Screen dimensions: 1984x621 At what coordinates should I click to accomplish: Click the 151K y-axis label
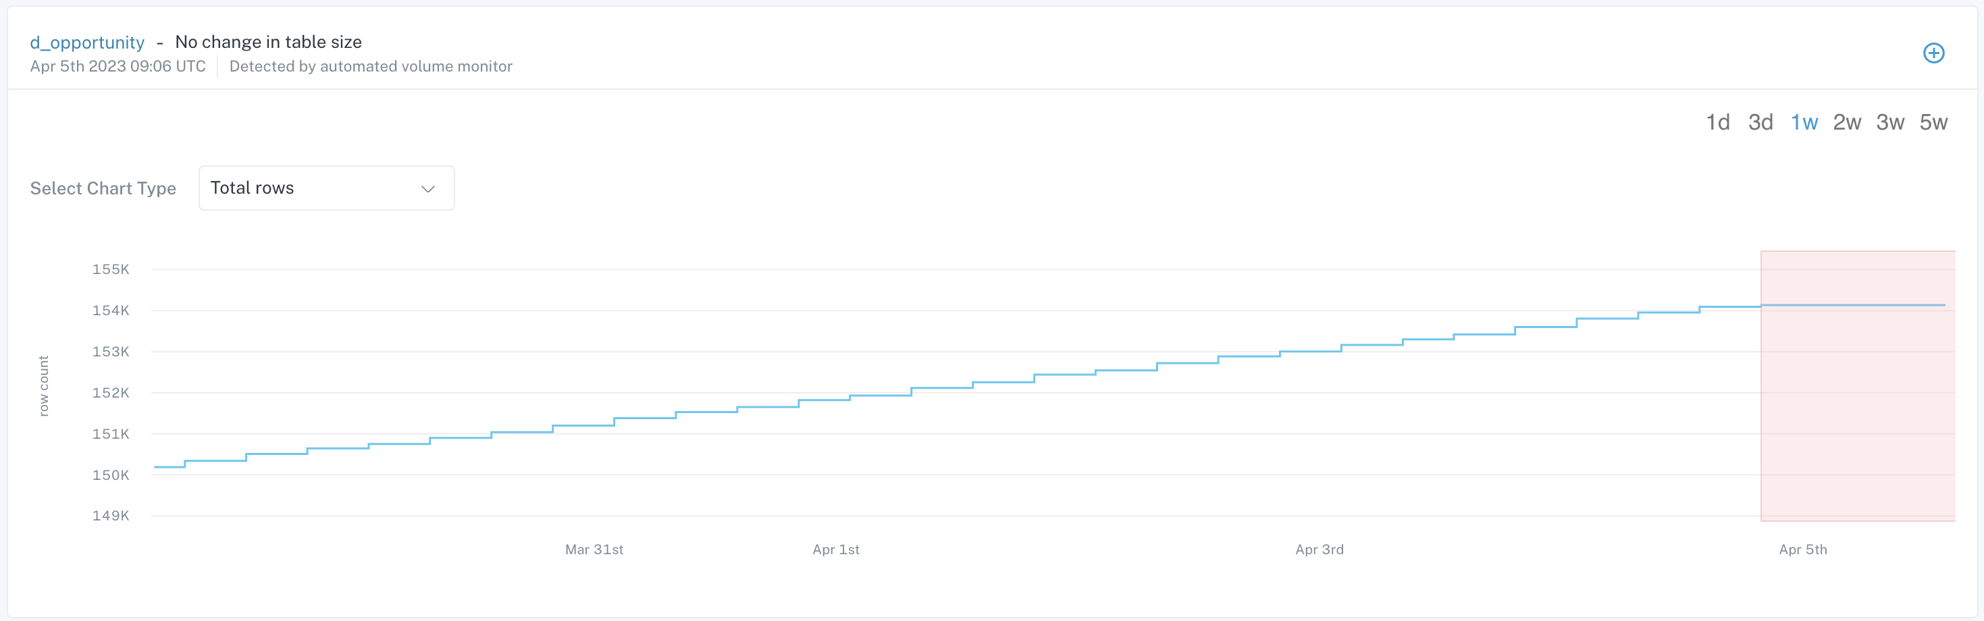click(x=111, y=434)
